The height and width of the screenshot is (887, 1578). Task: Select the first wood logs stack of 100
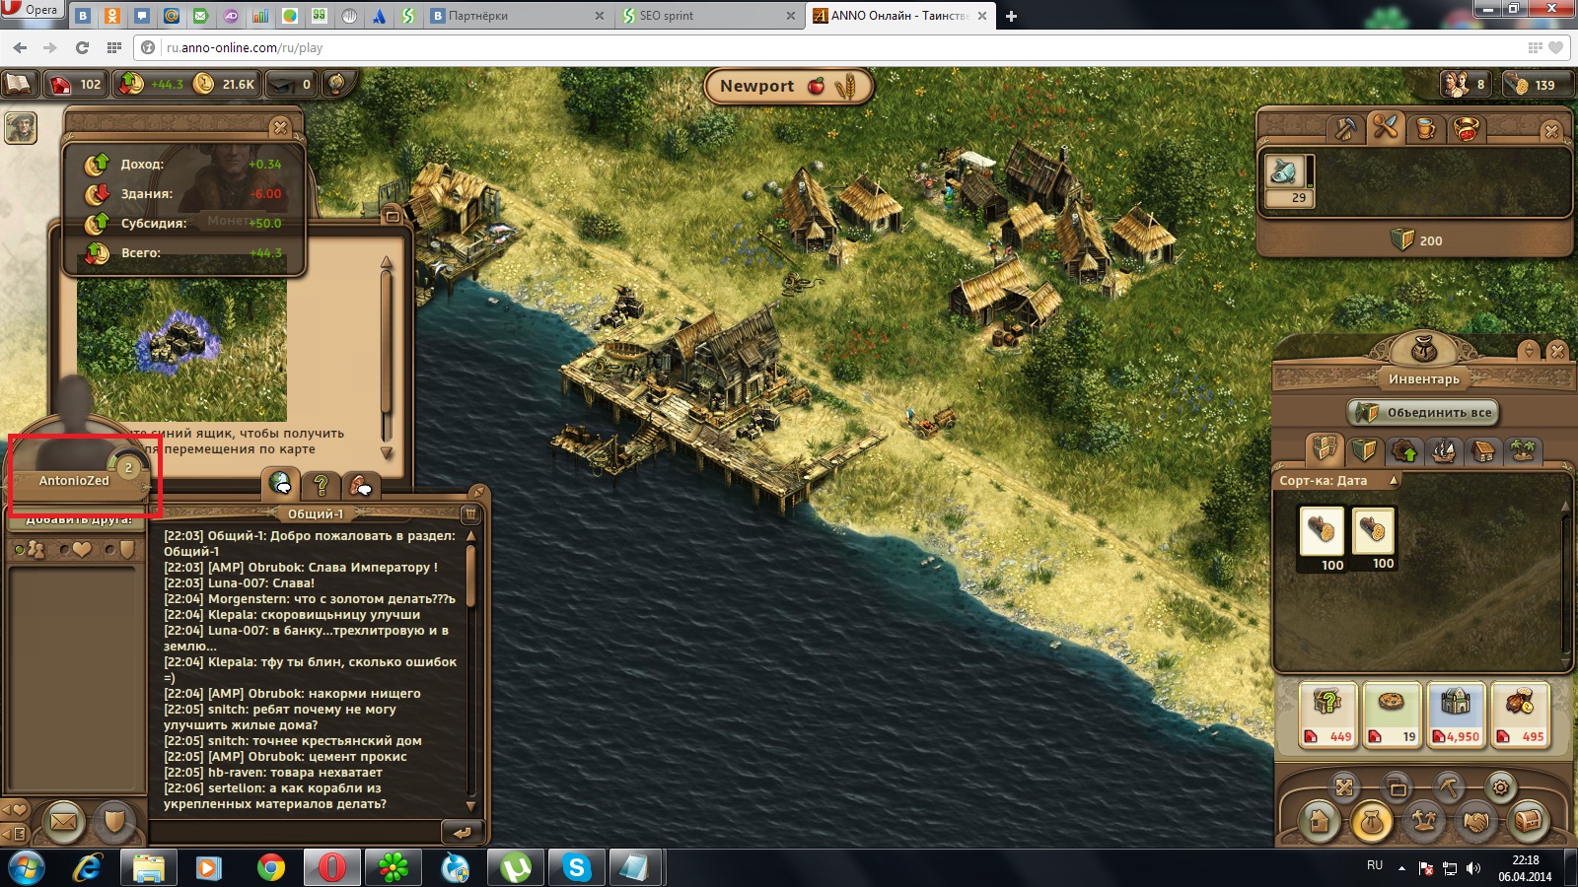[1322, 539]
